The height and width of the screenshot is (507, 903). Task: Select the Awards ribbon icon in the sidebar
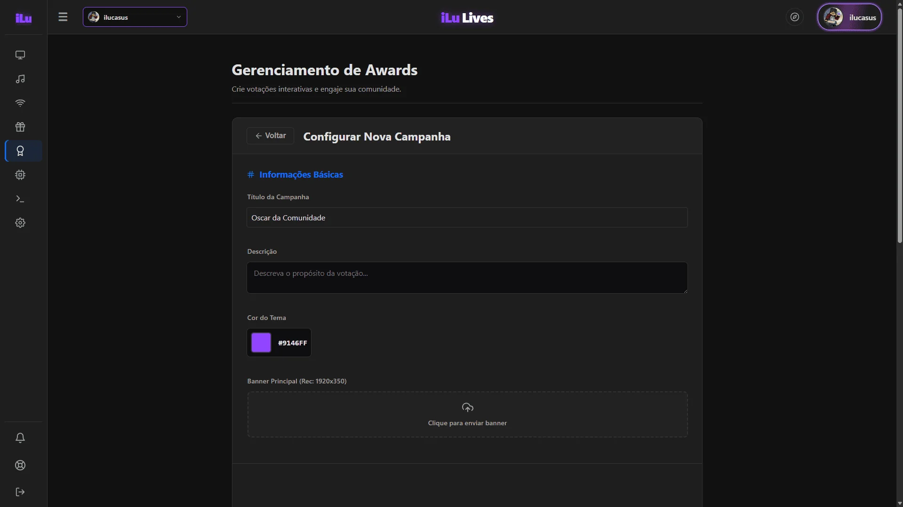(20, 151)
